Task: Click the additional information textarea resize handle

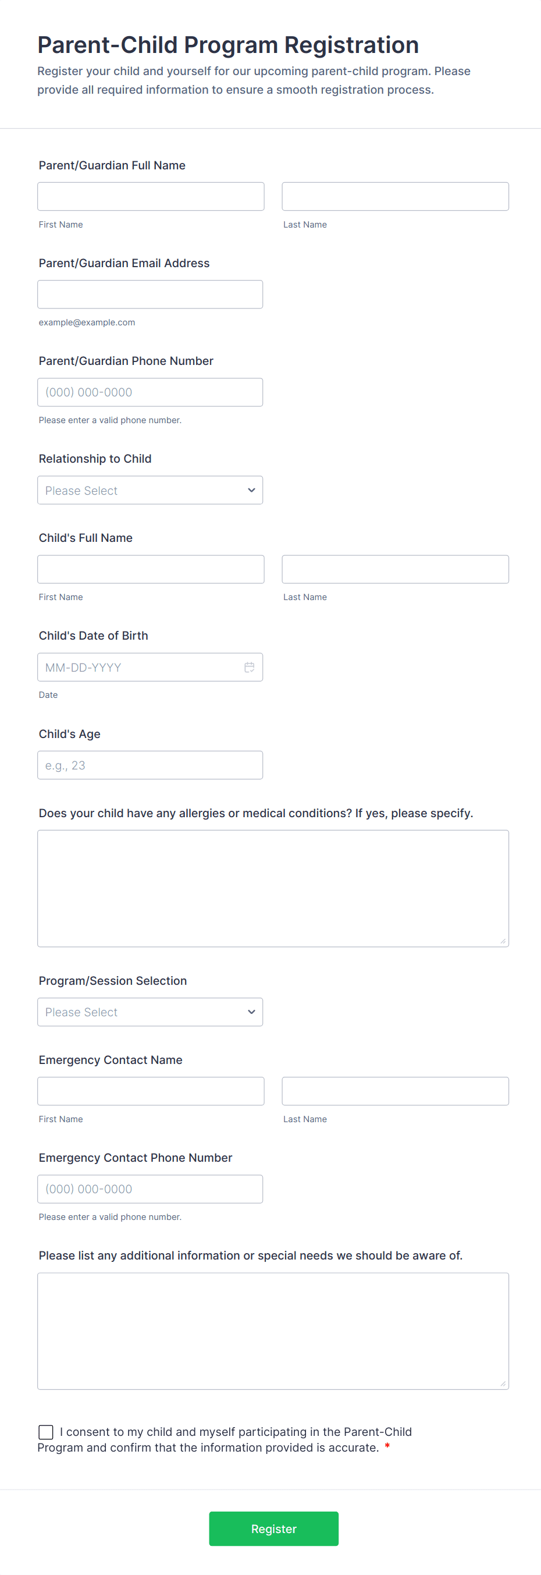Action: click(x=503, y=1384)
